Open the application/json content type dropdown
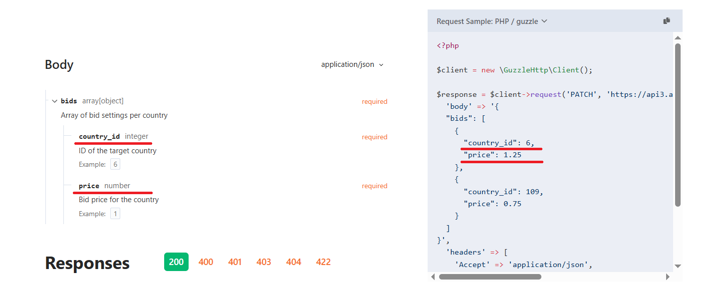726x290 pixels. click(353, 65)
